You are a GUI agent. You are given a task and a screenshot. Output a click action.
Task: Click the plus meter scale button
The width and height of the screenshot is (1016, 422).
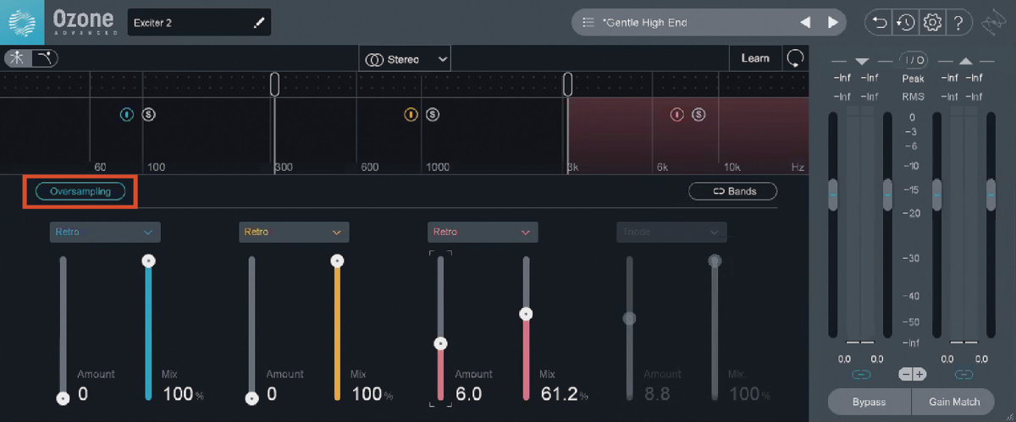tap(919, 374)
